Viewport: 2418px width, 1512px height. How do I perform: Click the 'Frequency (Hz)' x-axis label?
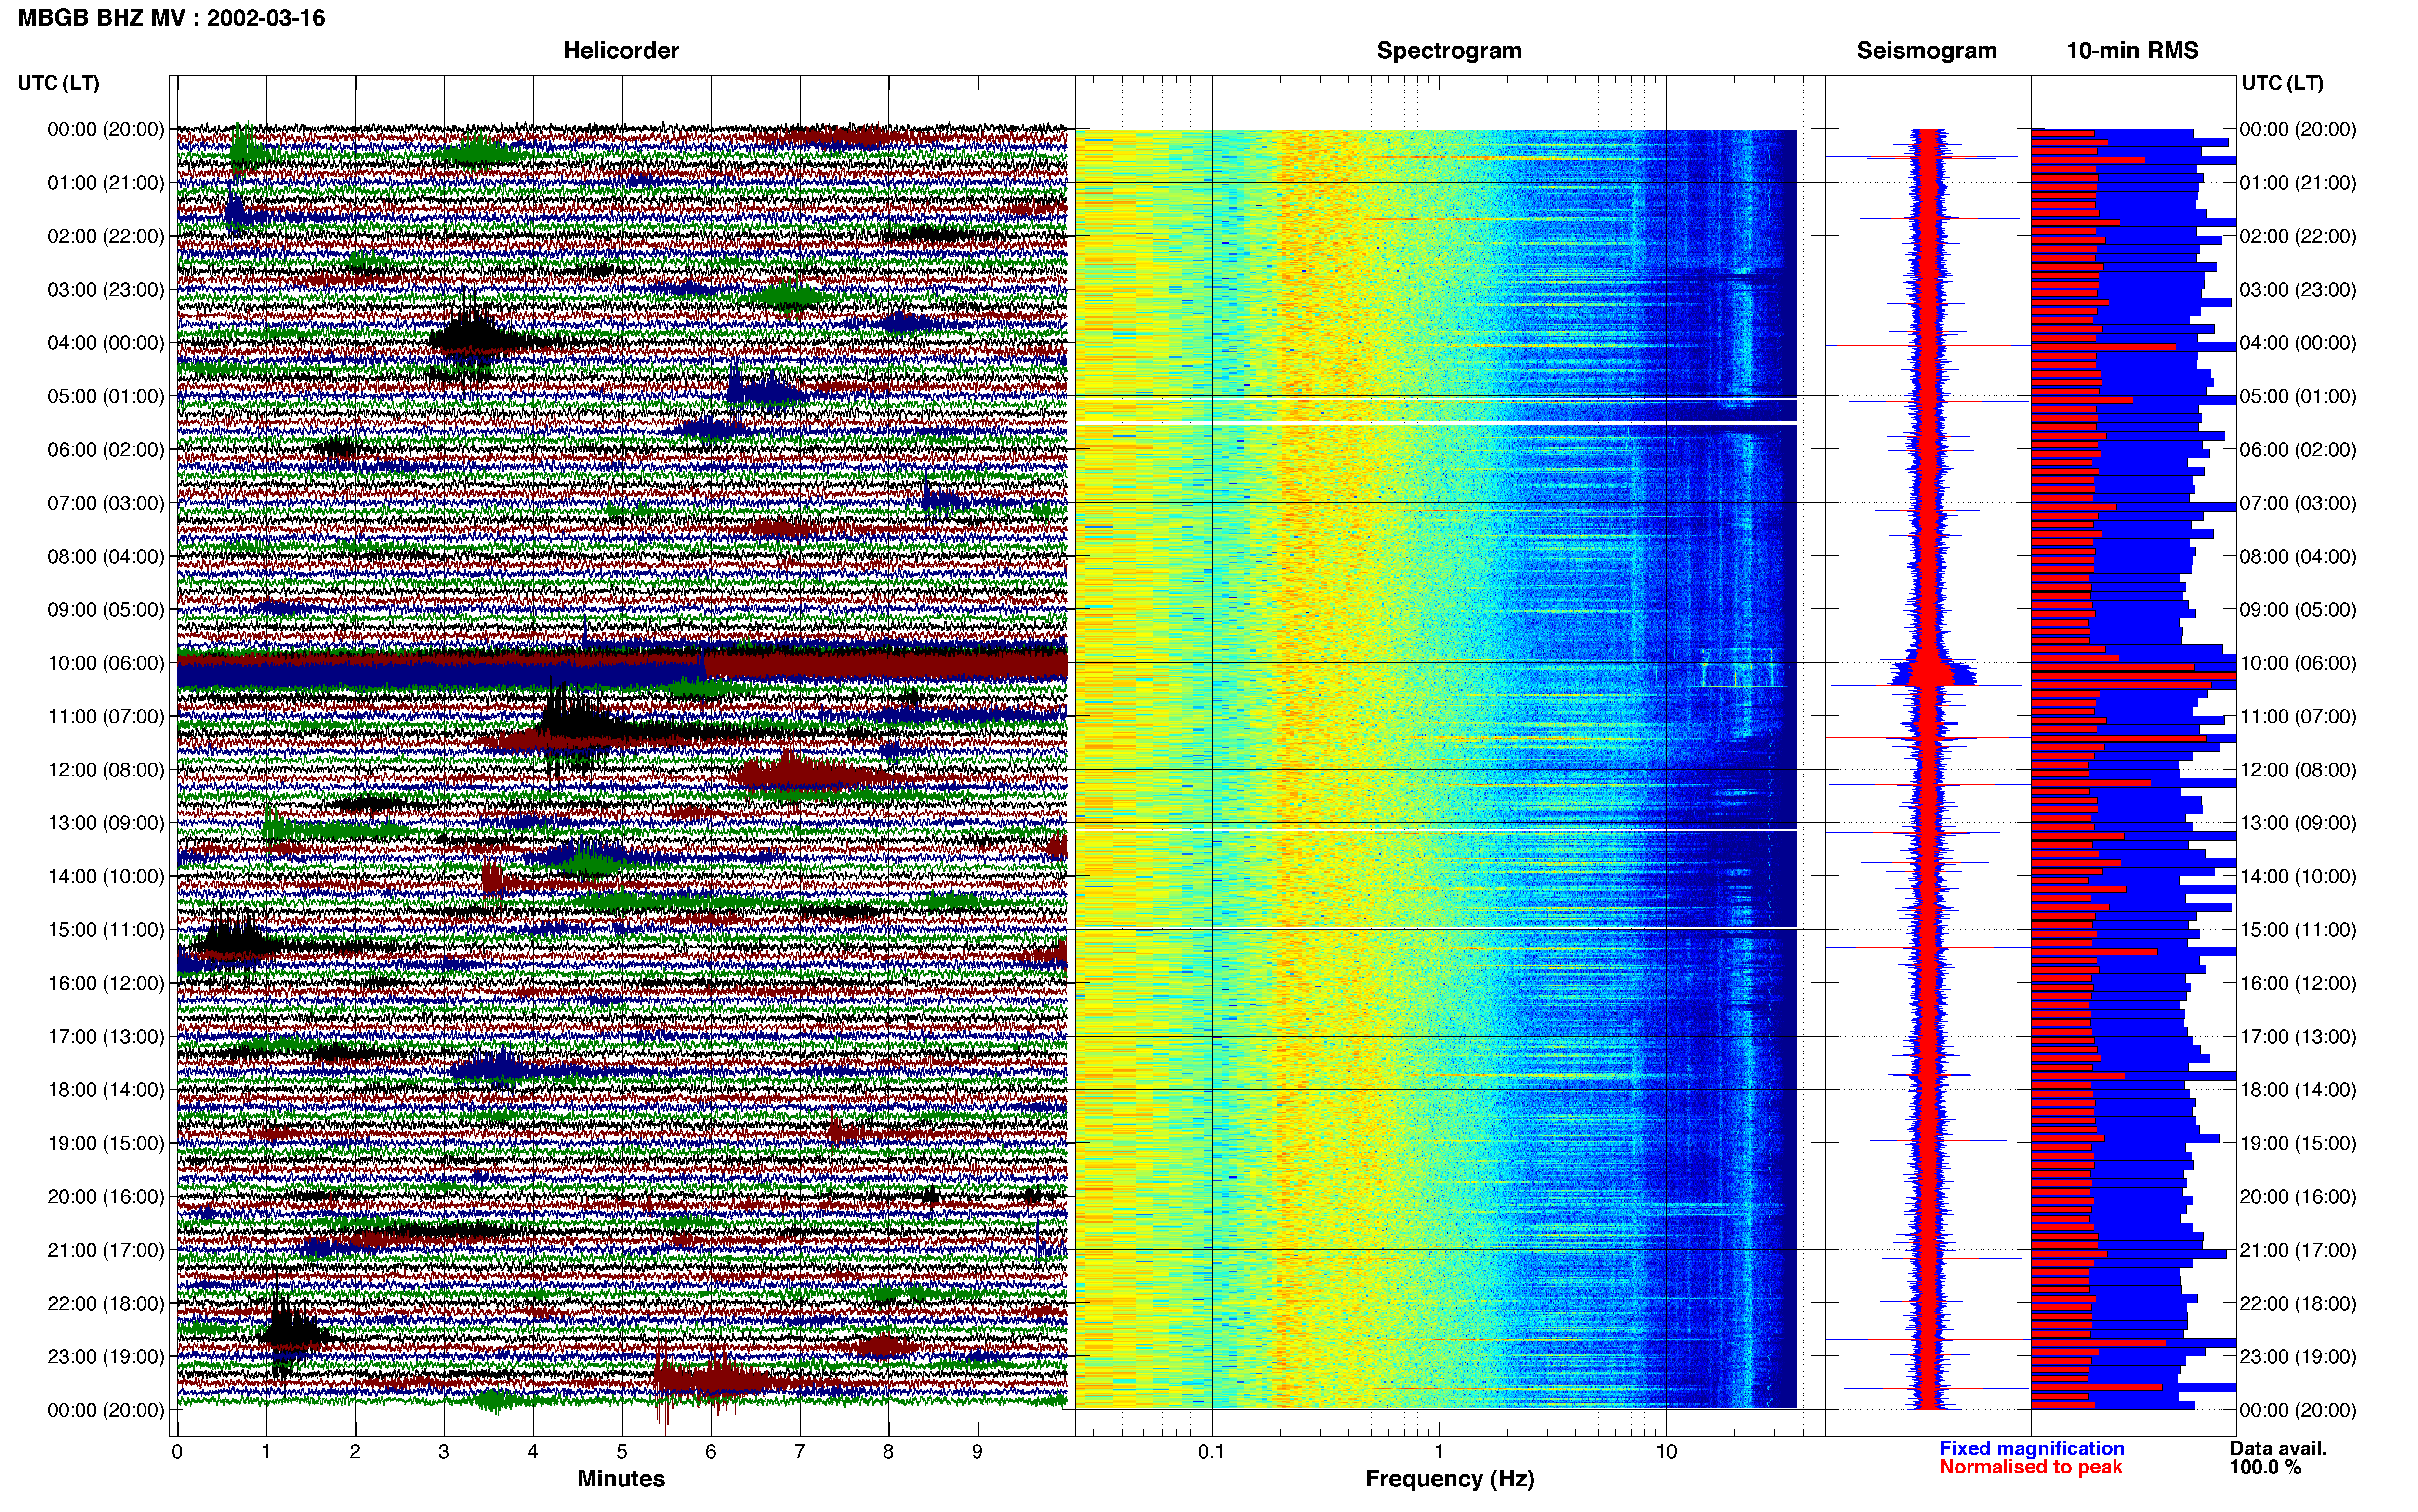coord(1449,1479)
